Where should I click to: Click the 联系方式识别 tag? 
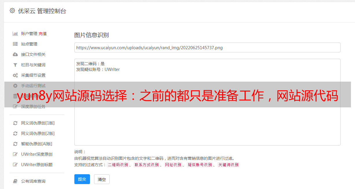tap(146, 165)
